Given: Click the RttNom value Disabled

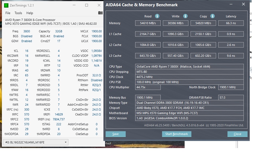Looking at the screenshot, I should click(97, 80).
